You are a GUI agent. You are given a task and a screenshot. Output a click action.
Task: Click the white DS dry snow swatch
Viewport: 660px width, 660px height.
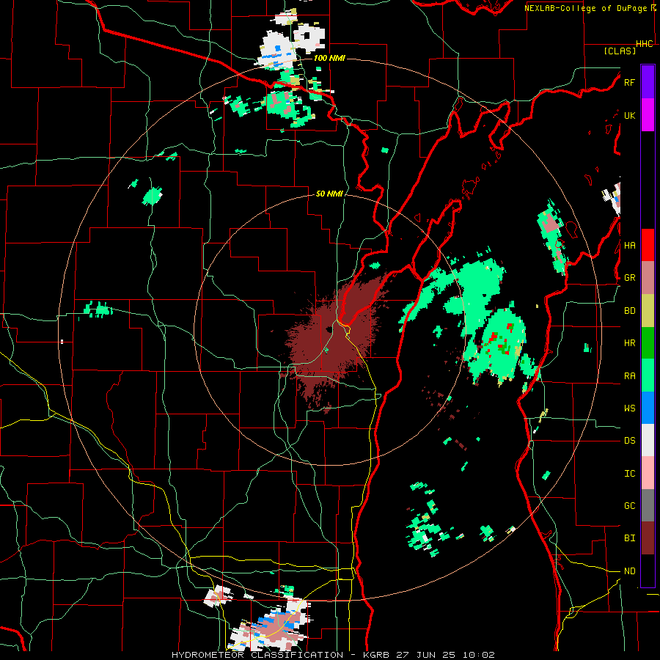tap(648, 440)
